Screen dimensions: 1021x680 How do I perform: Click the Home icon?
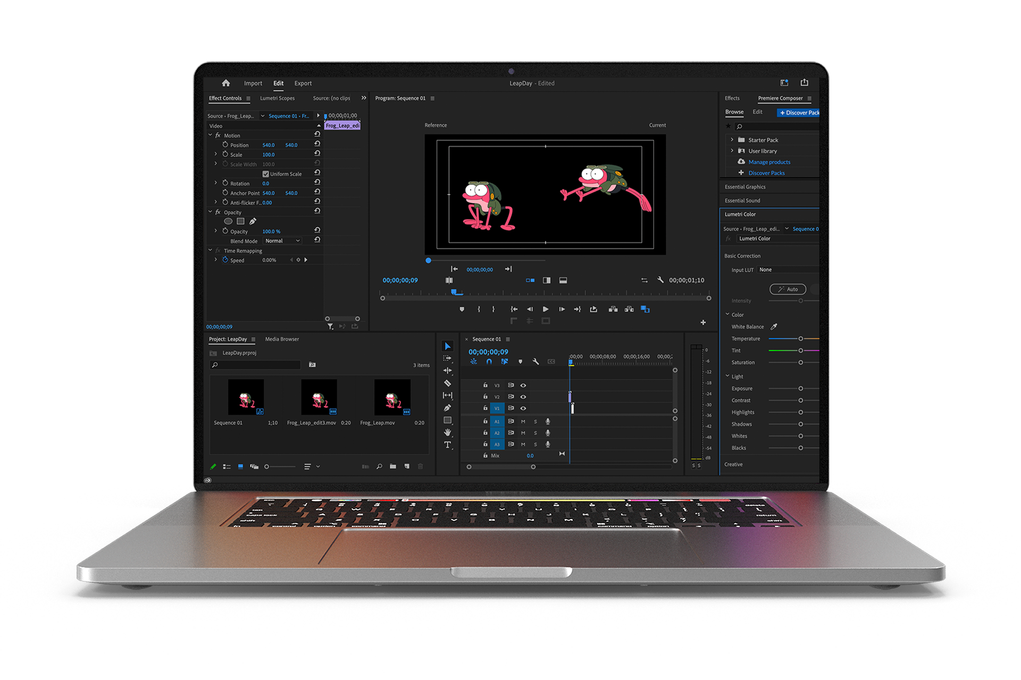(x=226, y=83)
